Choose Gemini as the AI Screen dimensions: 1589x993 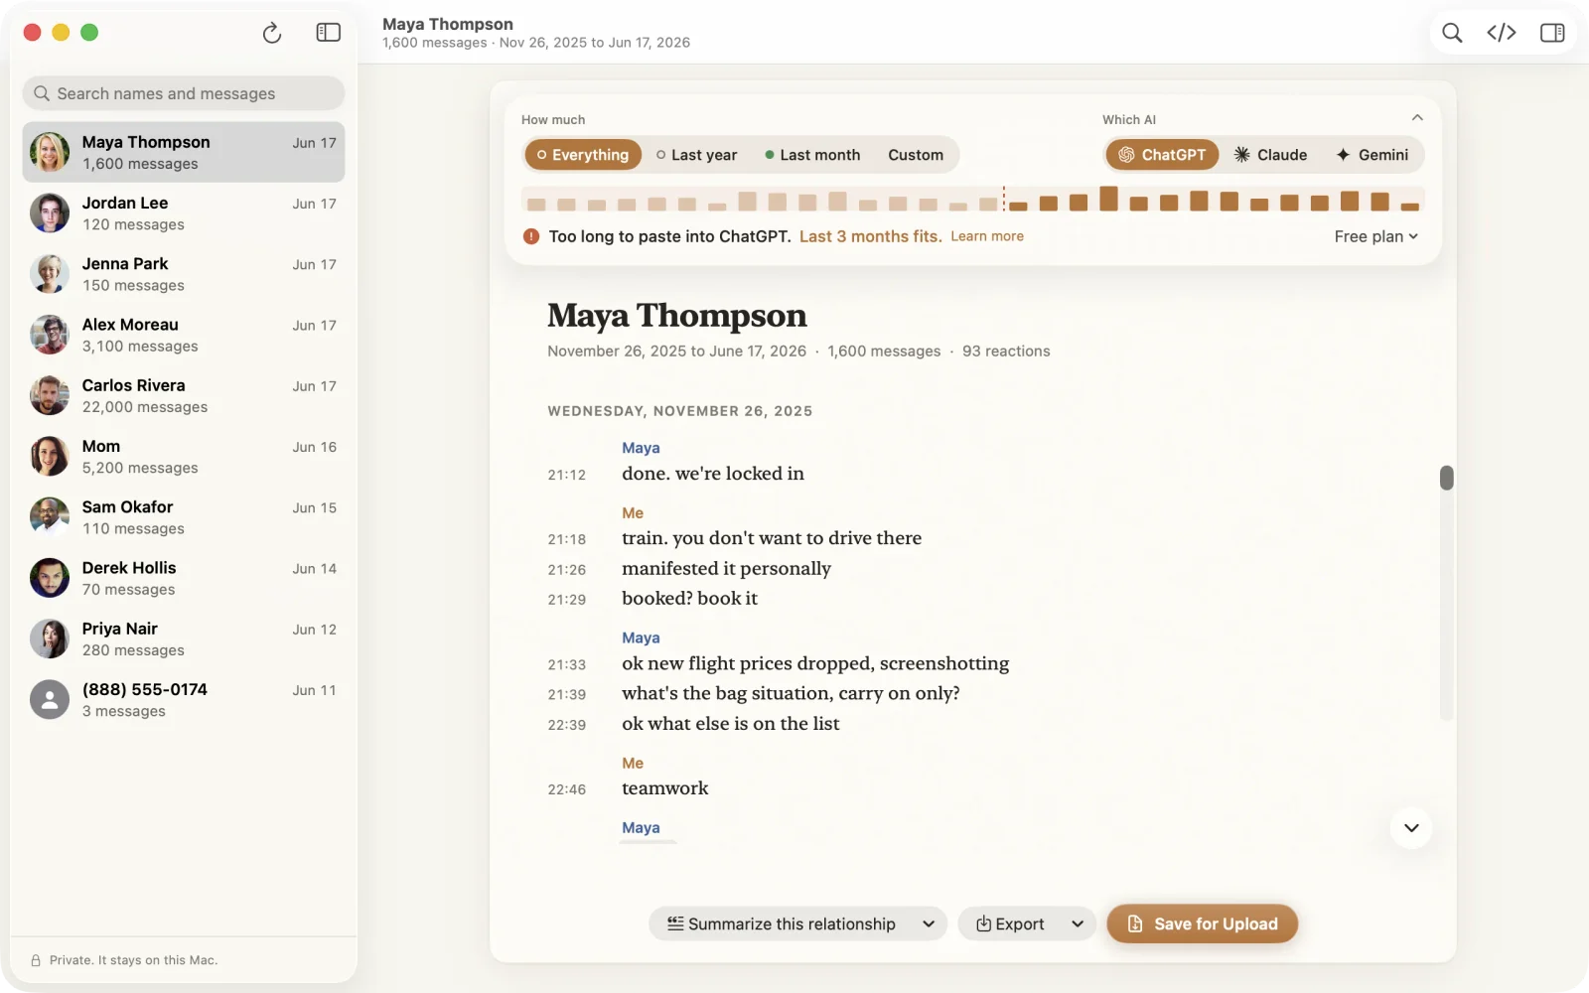[1372, 155]
